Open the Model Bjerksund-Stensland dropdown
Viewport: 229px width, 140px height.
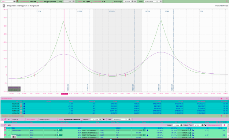[x=70, y=119]
